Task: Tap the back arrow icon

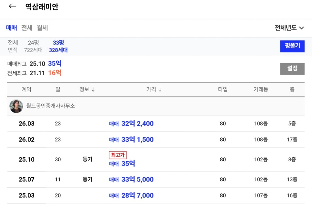Action: pyautogui.click(x=12, y=7)
